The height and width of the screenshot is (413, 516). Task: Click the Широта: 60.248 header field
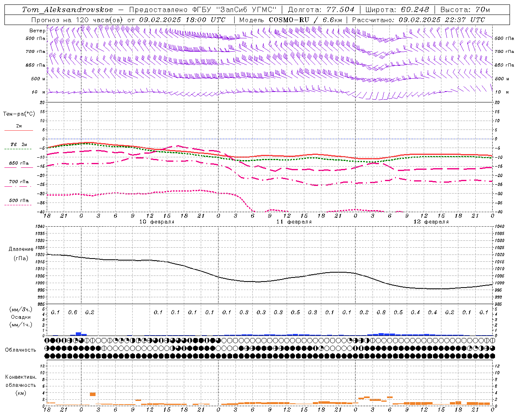[398, 10]
